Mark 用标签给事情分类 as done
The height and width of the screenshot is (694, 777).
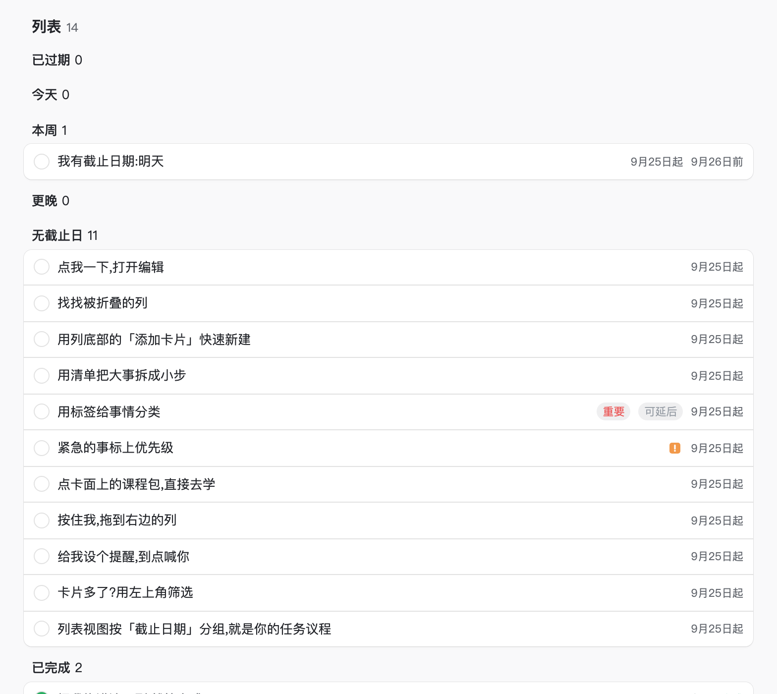[42, 411]
